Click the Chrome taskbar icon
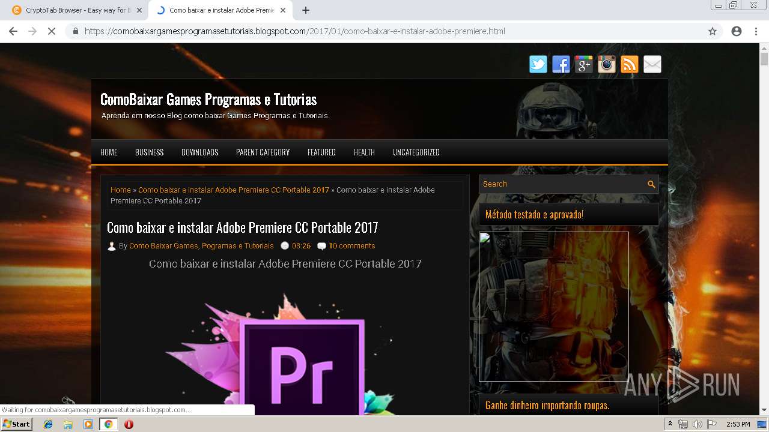 [x=109, y=424]
